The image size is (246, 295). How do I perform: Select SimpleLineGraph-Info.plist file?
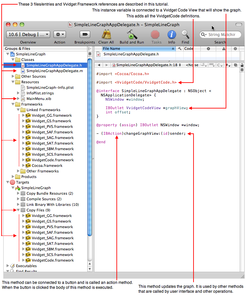50,88
